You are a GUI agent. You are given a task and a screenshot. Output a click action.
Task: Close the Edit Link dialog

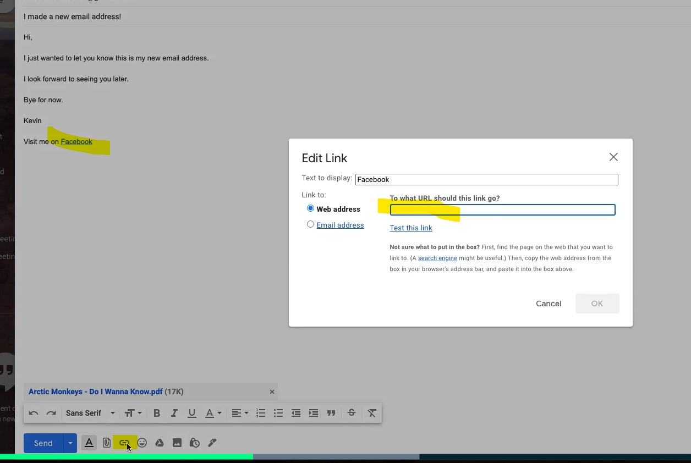pos(613,157)
